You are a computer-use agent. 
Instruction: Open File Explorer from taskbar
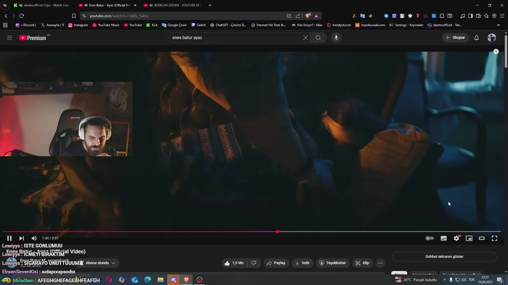point(160,280)
